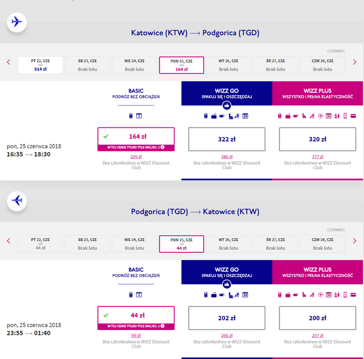The height and width of the screenshot is (359, 364).
Task: Open the 266 zł non-member price link
Action: click(x=227, y=336)
